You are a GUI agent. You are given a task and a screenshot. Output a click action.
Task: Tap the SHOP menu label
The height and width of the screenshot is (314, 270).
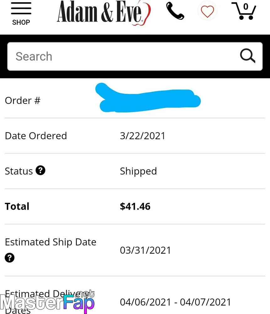(x=21, y=22)
